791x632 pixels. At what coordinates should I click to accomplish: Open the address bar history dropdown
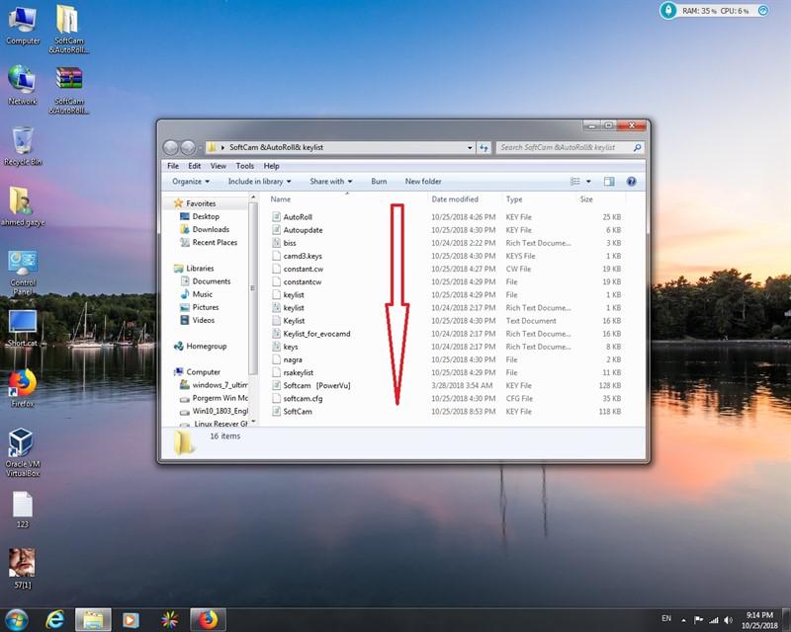point(470,148)
